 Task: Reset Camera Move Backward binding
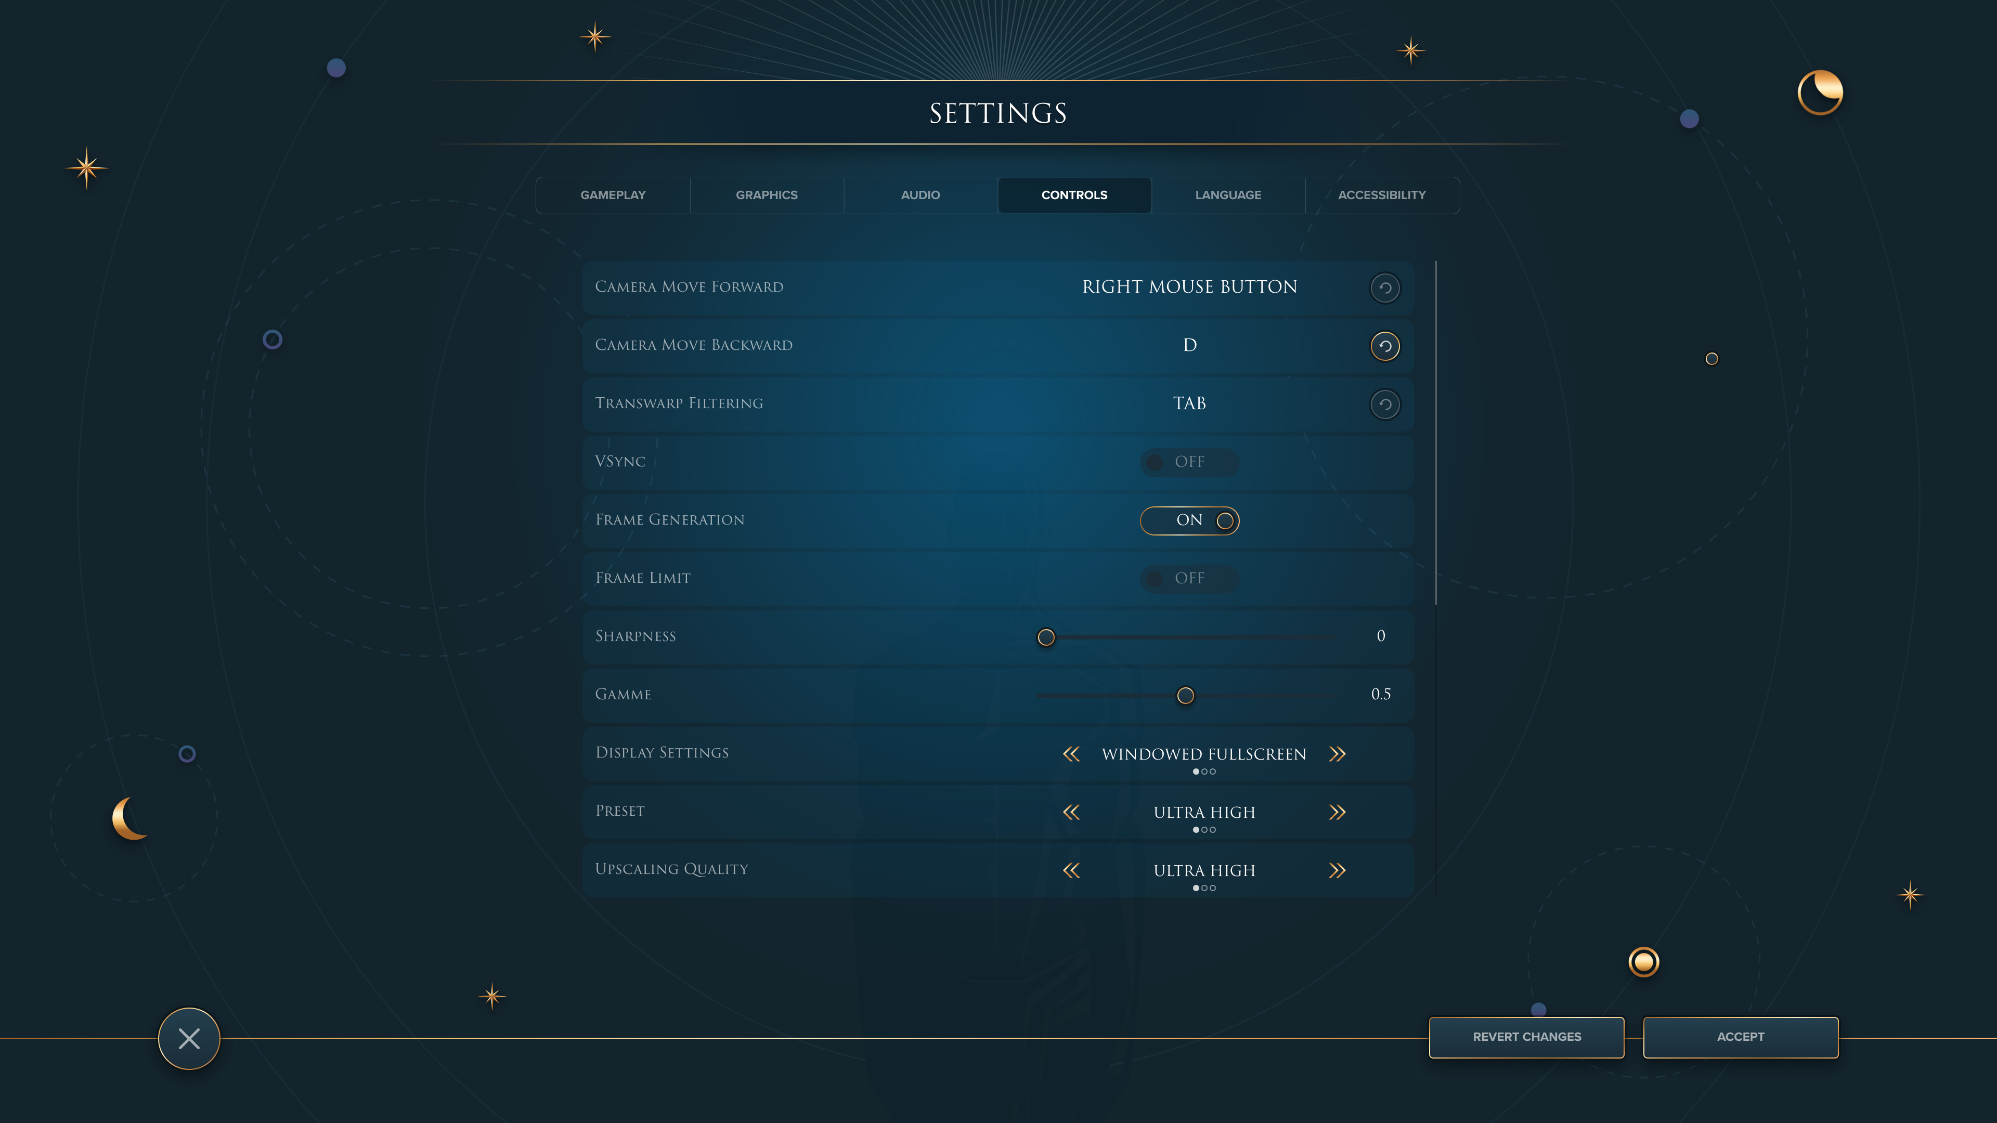(1384, 346)
